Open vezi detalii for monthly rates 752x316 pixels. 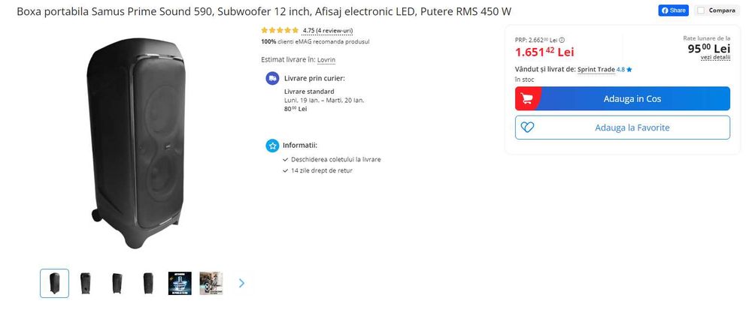click(x=715, y=58)
